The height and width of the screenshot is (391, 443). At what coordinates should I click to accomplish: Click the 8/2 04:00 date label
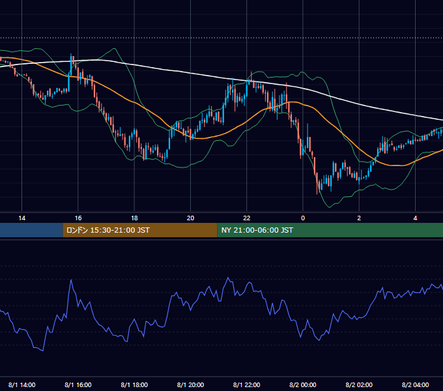coord(416,384)
